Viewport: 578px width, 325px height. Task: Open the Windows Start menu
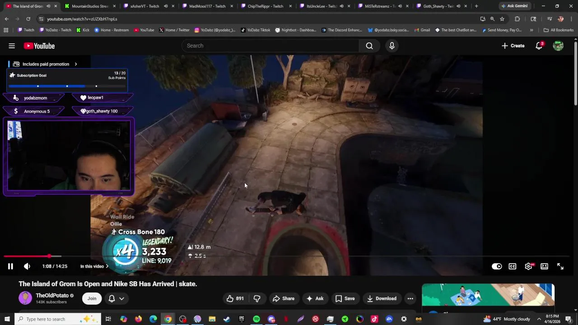[x=6, y=319]
